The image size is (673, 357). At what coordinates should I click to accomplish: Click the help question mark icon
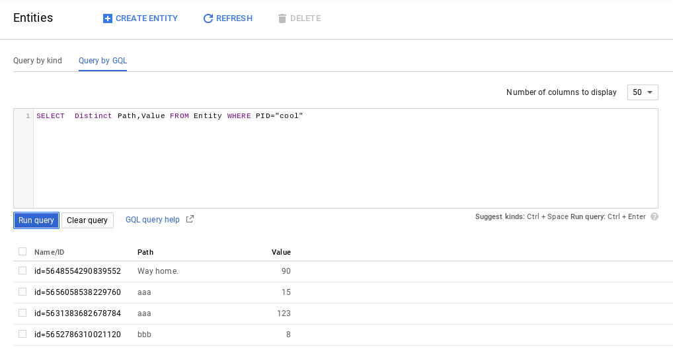[x=654, y=216]
